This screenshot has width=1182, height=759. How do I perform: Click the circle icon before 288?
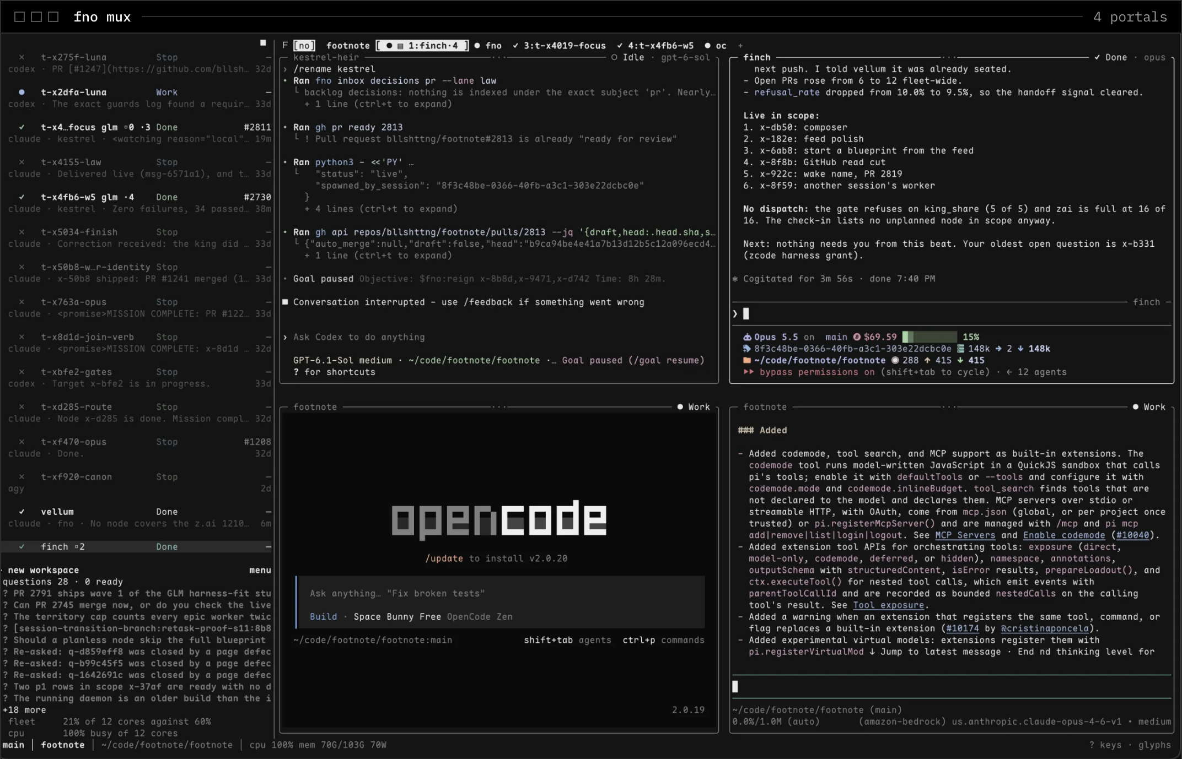pos(895,360)
